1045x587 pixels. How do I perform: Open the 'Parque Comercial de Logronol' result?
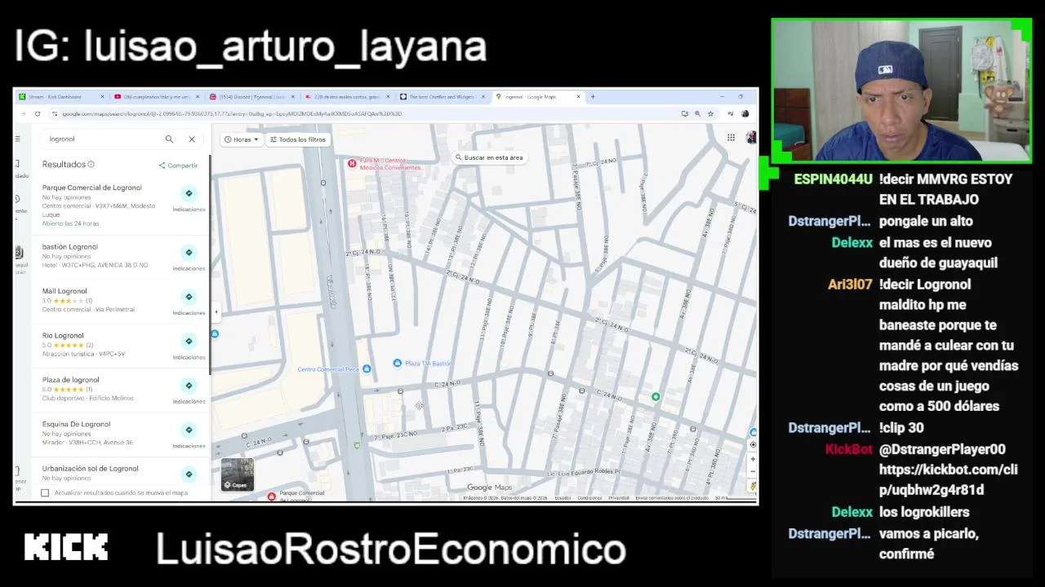click(91, 188)
